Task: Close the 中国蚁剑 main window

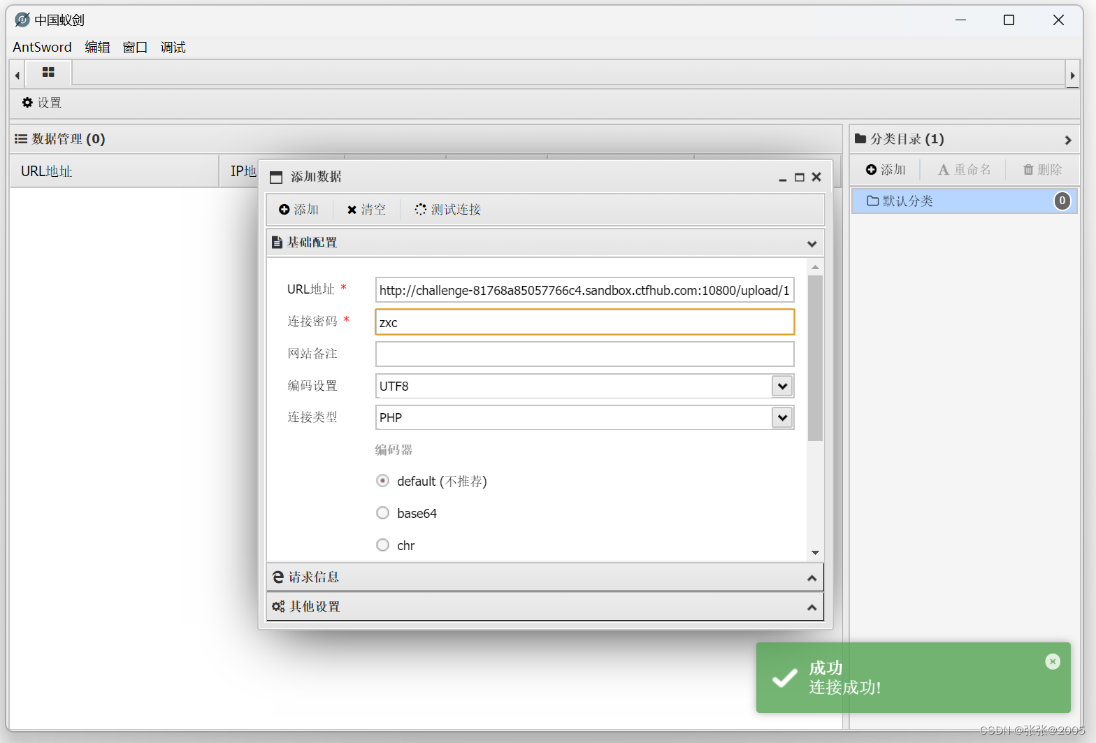Action: tap(1058, 20)
